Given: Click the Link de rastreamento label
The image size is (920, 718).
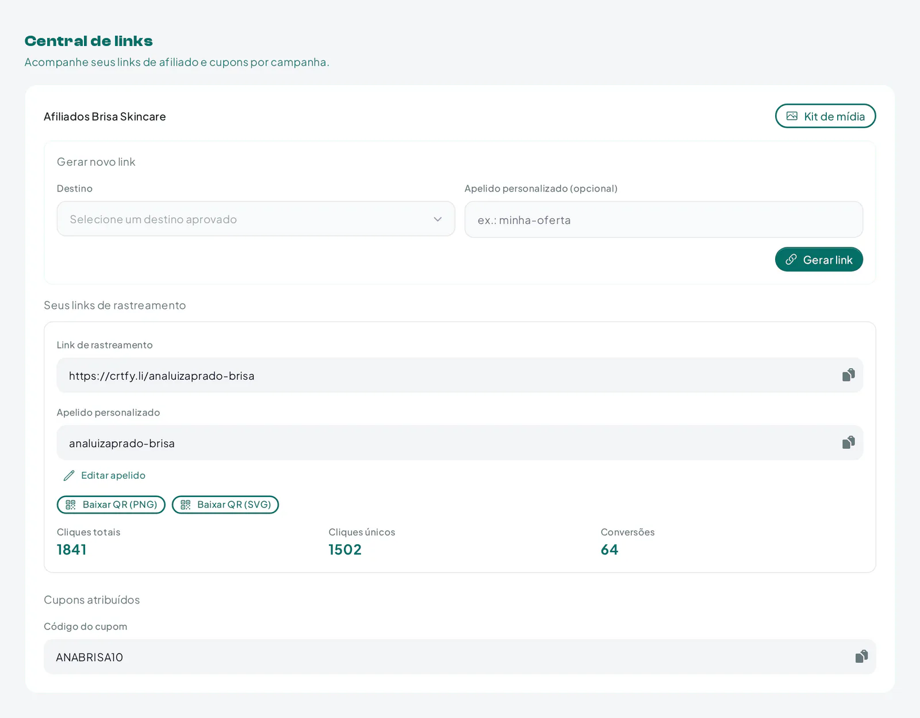Looking at the screenshot, I should tap(105, 345).
